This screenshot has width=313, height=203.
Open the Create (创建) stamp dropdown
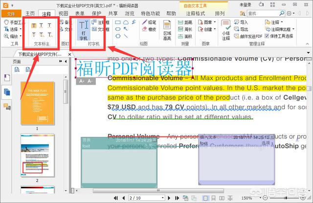[215, 29]
